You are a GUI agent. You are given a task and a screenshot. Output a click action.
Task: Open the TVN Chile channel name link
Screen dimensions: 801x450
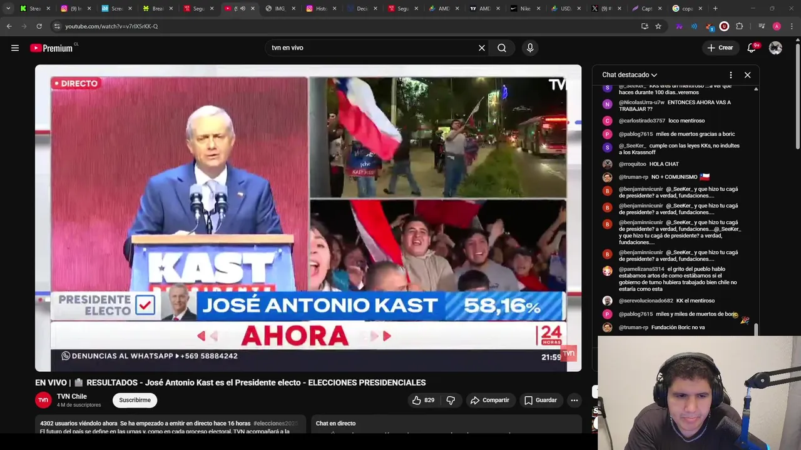point(72,396)
